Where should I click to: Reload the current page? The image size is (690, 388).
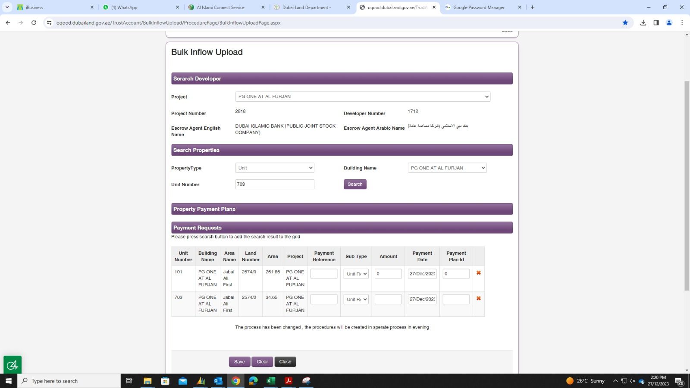point(34,22)
